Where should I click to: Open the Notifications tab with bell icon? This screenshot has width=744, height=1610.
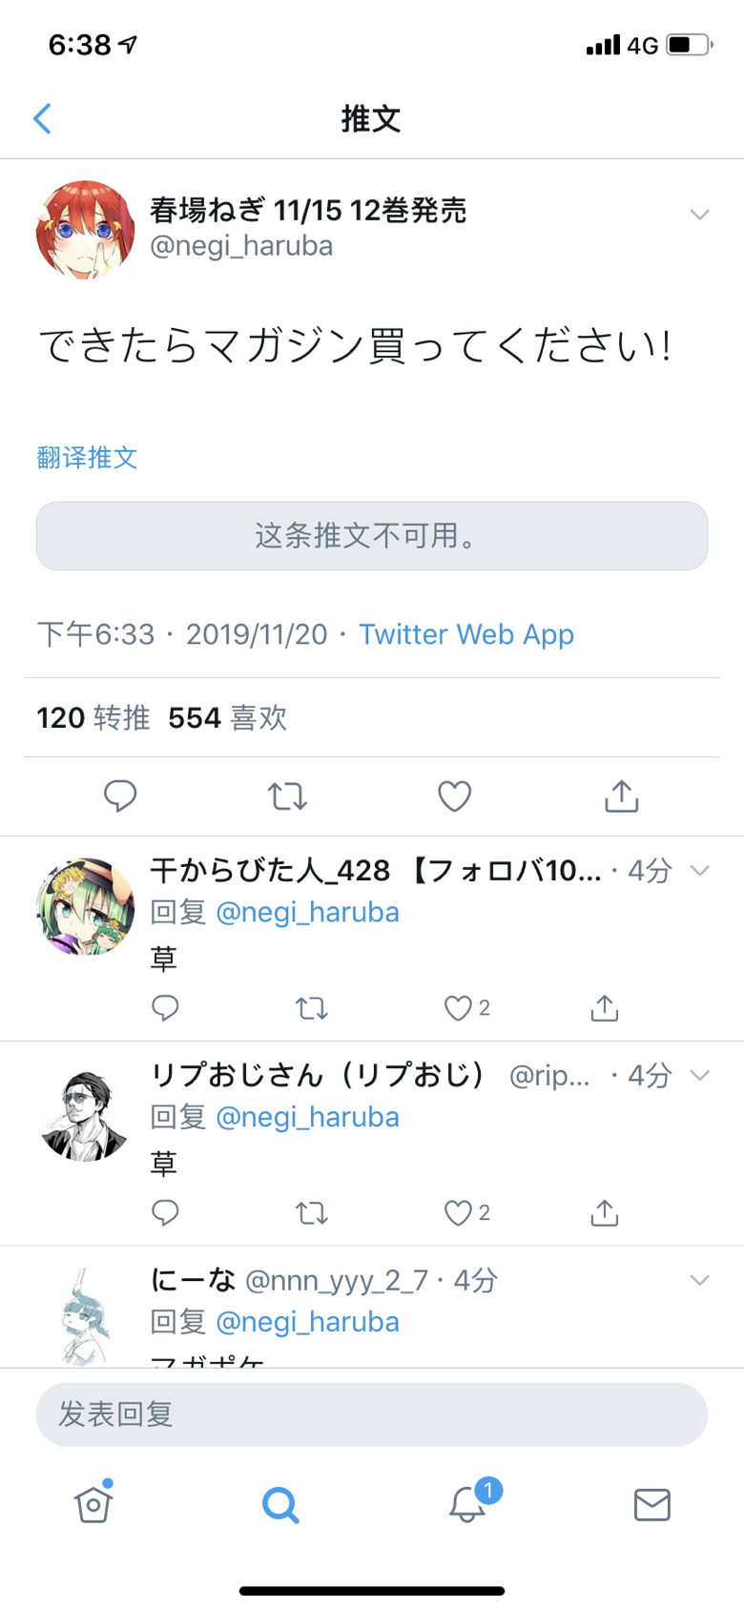coord(468,1504)
